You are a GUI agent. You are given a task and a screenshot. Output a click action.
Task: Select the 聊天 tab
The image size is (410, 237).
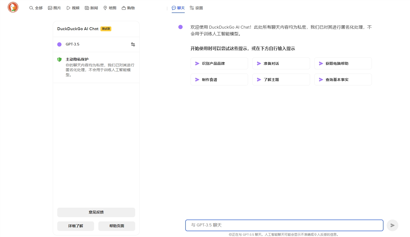(178, 8)
